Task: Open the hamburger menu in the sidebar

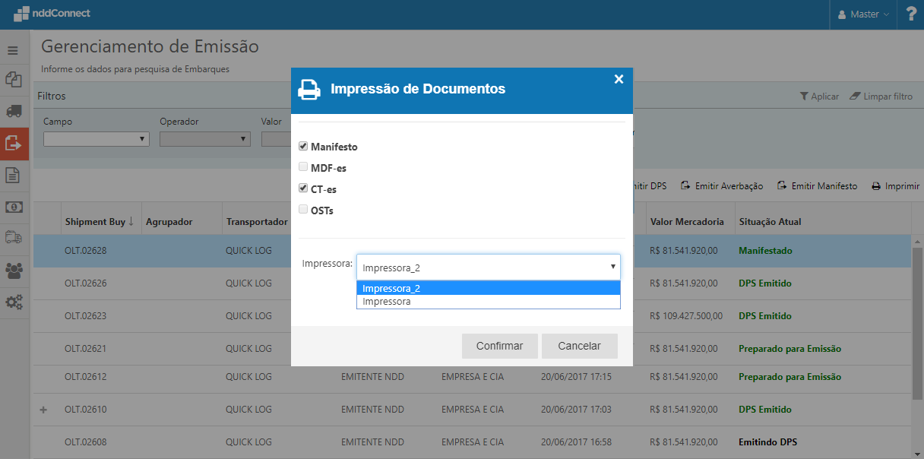Action: click(12, 50)
